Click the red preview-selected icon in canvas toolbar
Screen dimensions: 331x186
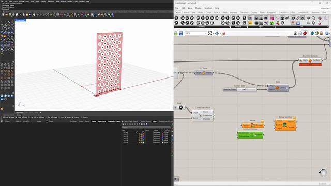[x=305, y=33]
